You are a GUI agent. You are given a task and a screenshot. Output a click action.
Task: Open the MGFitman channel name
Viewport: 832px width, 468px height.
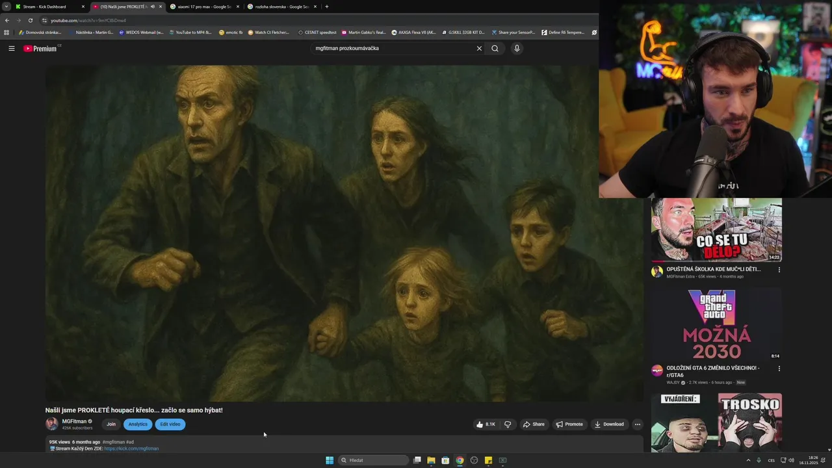click(74, 421)
